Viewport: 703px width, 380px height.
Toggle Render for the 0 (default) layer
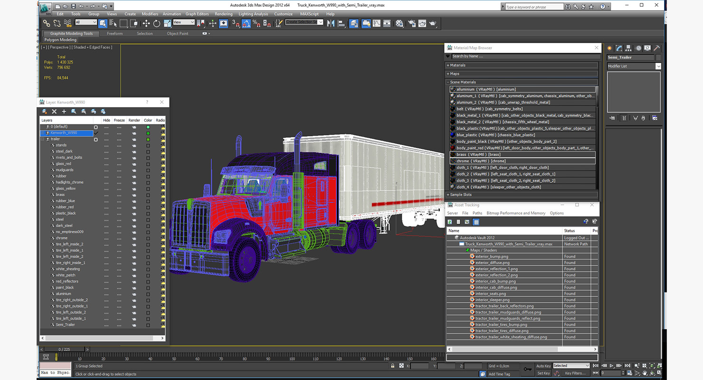pos(134,127)
